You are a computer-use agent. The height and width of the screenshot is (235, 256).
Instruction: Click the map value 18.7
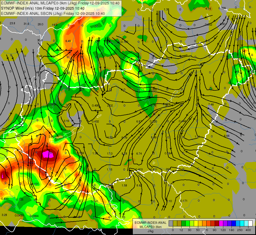click(239, 72)
